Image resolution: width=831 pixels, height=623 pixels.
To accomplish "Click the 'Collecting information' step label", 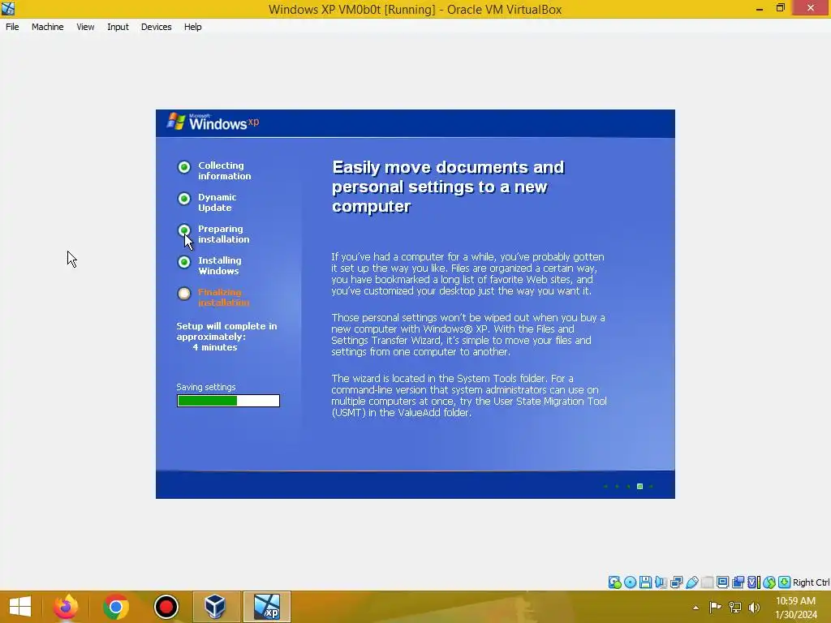I will click(x=225, y=170).
